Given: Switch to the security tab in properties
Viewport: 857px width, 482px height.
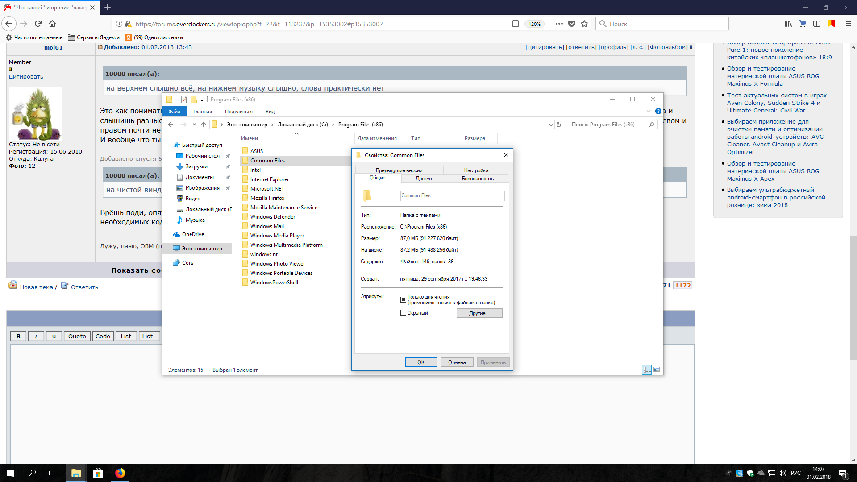Looking at the screenshot, I should pos(477,179).
